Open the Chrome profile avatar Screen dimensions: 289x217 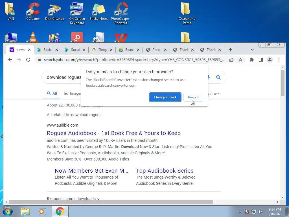(270, 60)
